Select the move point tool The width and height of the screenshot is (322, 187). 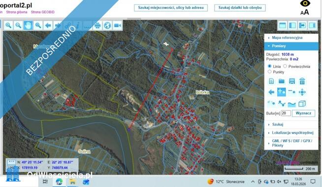(302, 92)
